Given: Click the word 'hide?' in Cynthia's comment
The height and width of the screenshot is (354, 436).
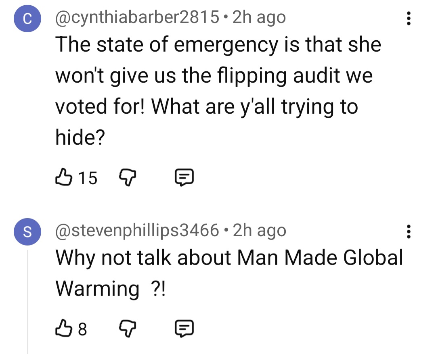Looking at the screenshot, I should tap(80, 137).
